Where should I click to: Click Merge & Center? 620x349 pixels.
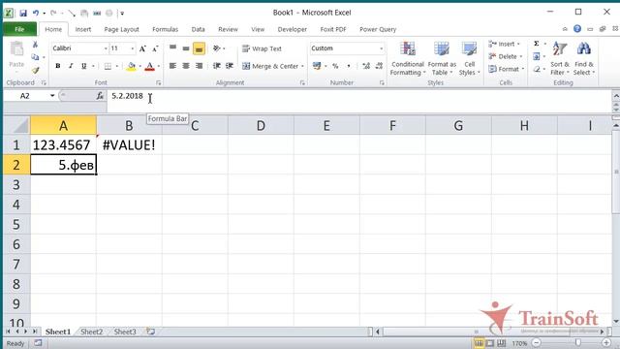coord(270,66)
